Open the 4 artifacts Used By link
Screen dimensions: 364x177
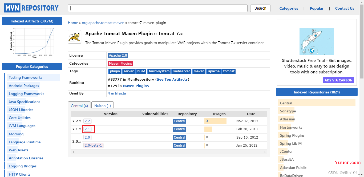[117, 93]
